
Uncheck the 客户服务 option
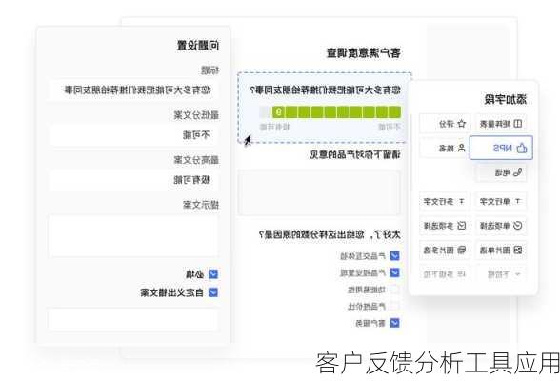click(394, 323)
